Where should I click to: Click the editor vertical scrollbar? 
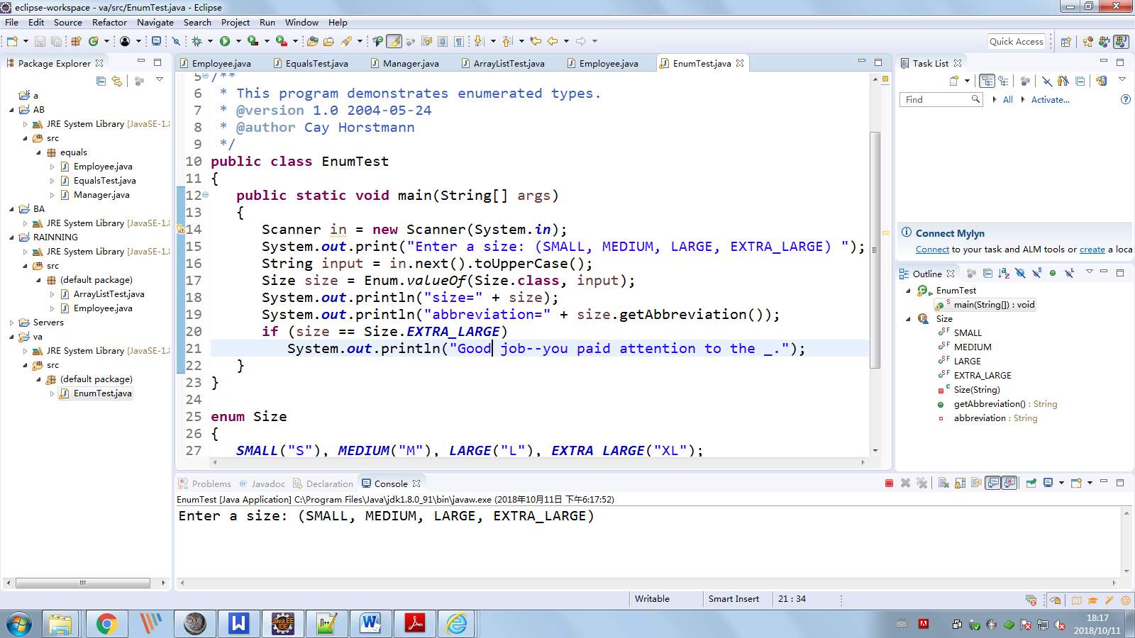click(x=875, y=250)
